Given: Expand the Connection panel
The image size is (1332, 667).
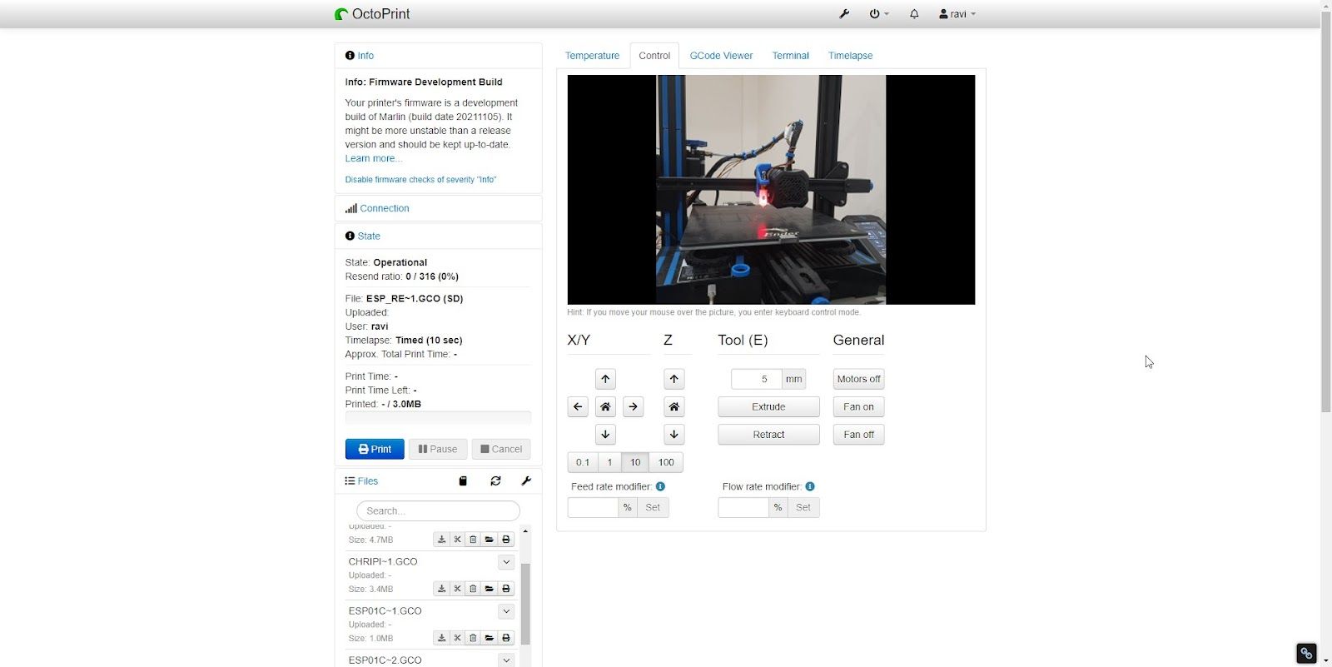Looking at the screenshot, I should 384,208.
